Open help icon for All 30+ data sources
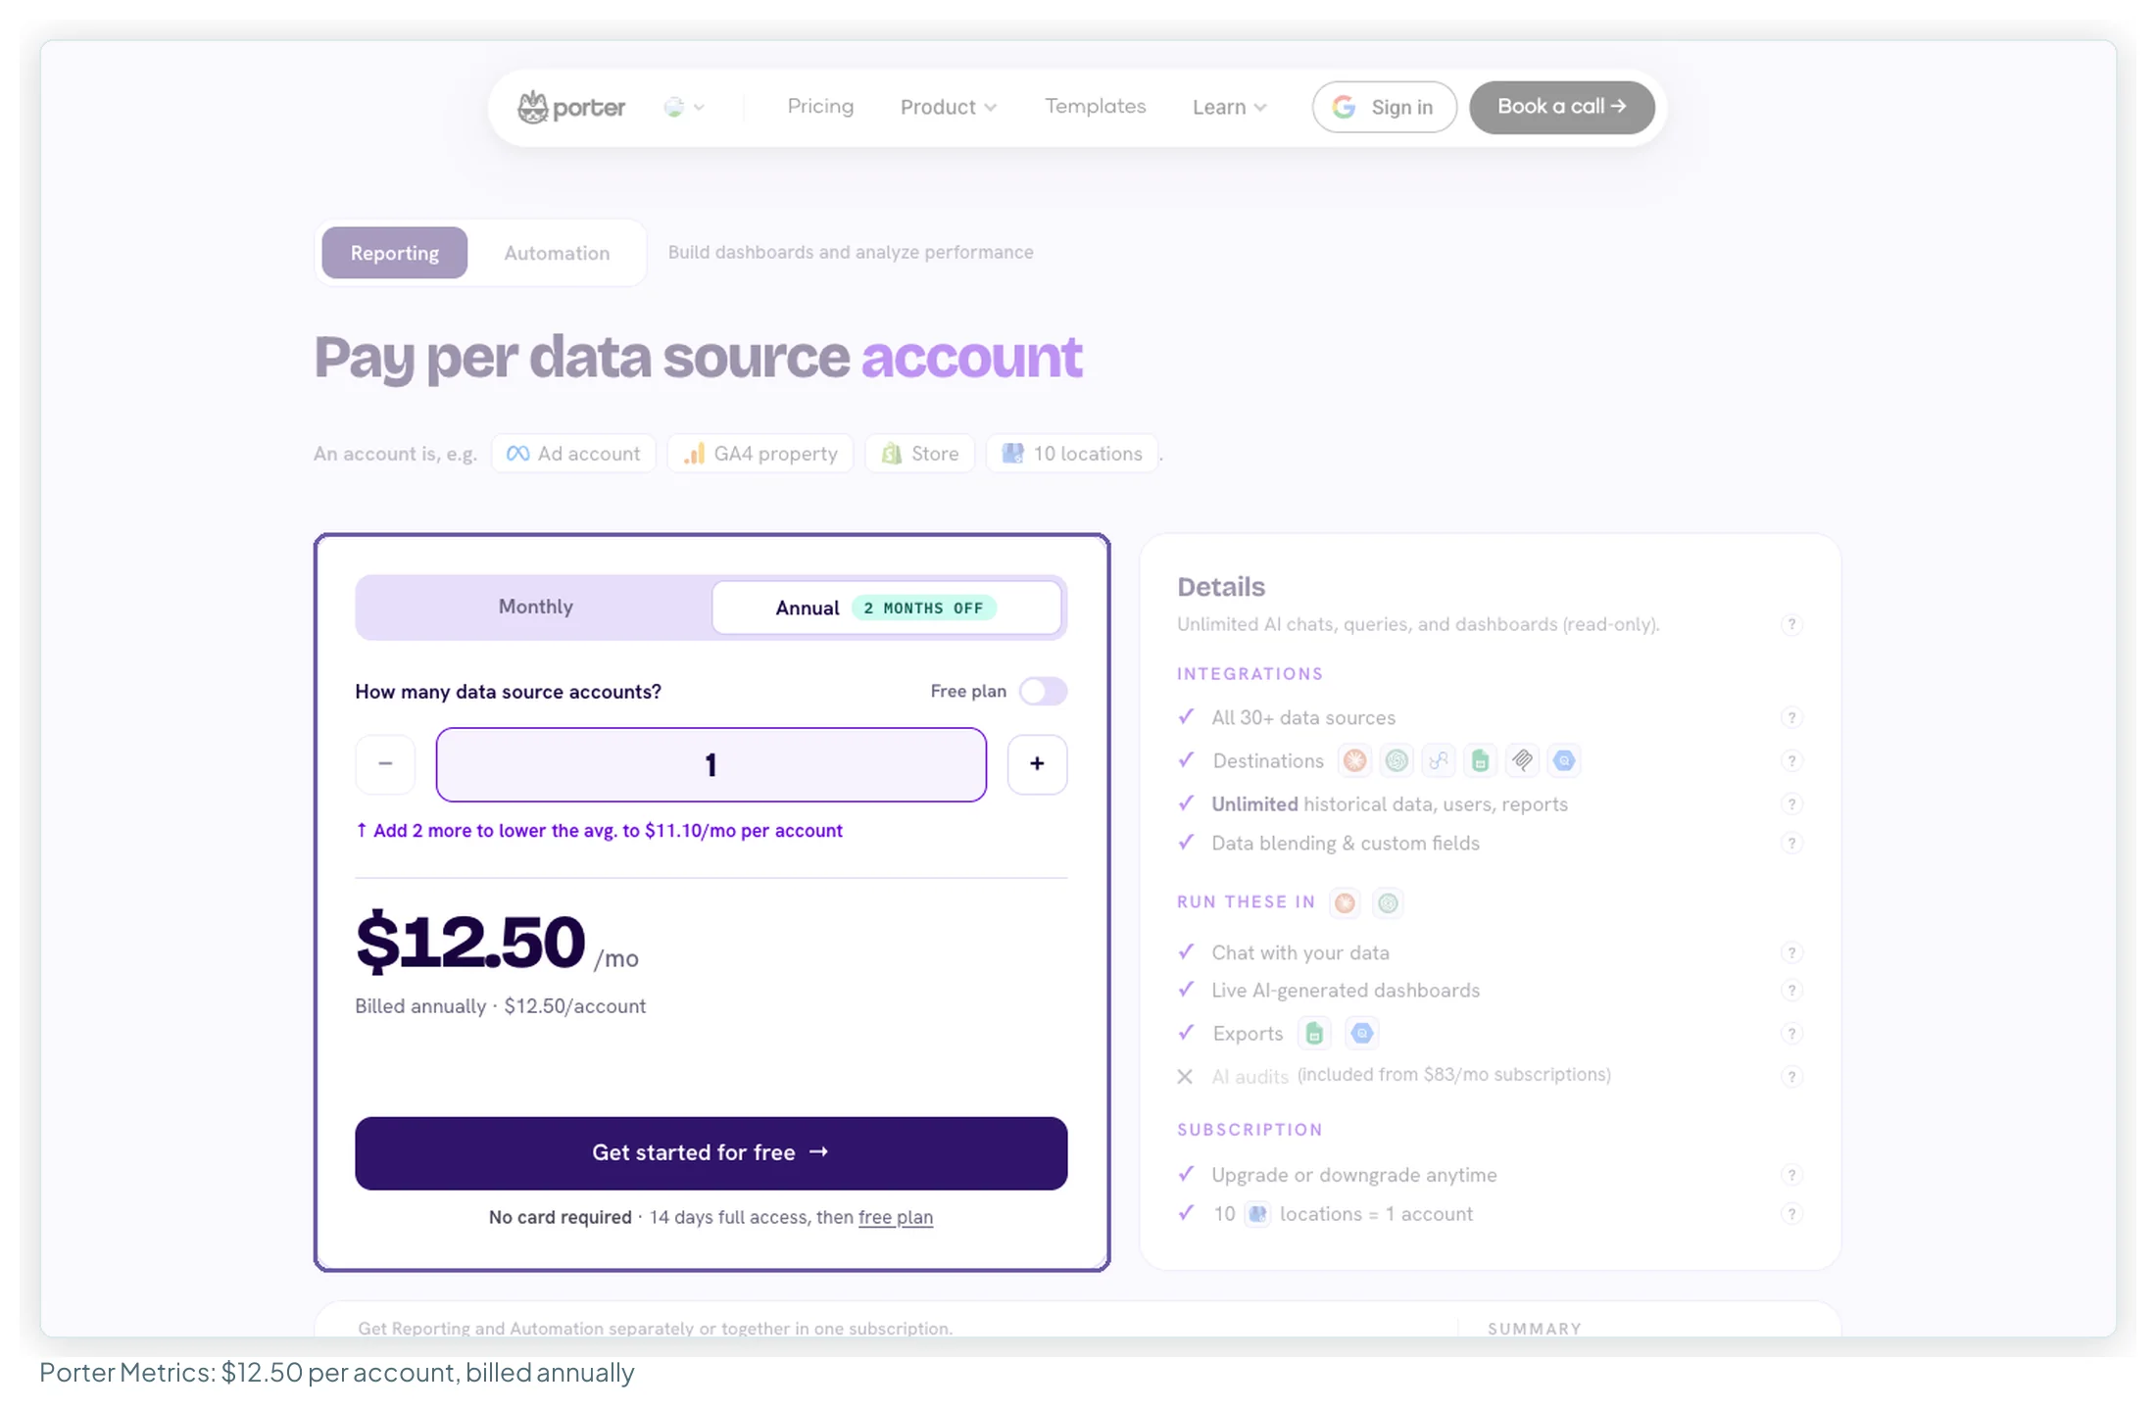The height and width of the screenshot is (1410, 2156). [x=1791, y=718]
